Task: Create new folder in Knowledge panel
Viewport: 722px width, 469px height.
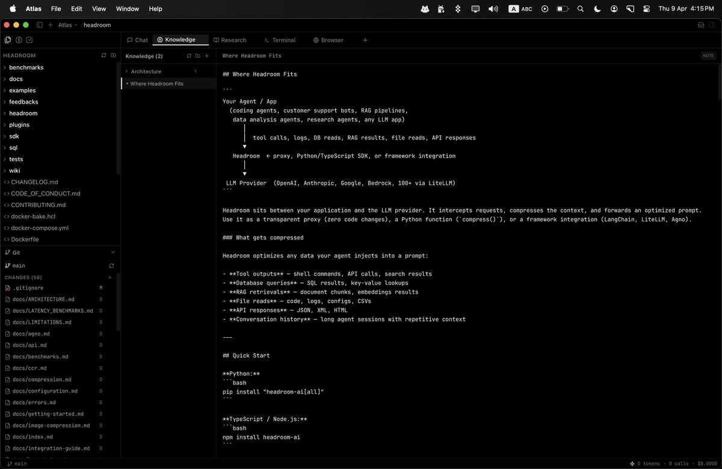Action: [197, 56]
